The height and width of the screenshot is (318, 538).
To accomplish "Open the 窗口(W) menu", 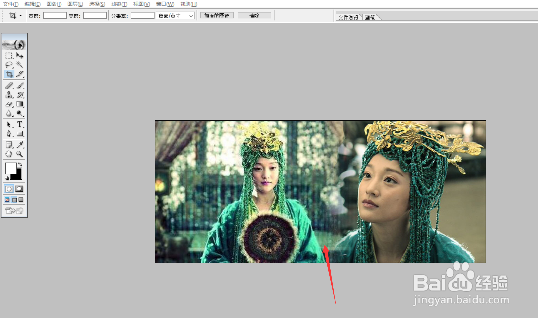I will pyautogui.click(x=165, y=4).
